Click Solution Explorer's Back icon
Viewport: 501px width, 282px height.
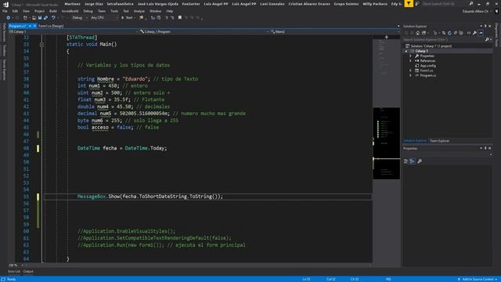(406, 33)
